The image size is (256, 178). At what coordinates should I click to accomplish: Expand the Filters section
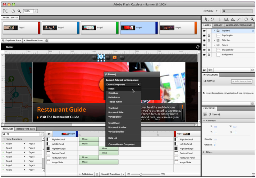(x=204, y=152)
